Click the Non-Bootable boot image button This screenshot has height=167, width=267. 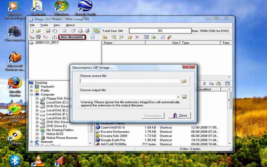[72, 37]
